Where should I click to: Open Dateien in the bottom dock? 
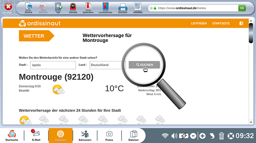(x=134, y=136)
